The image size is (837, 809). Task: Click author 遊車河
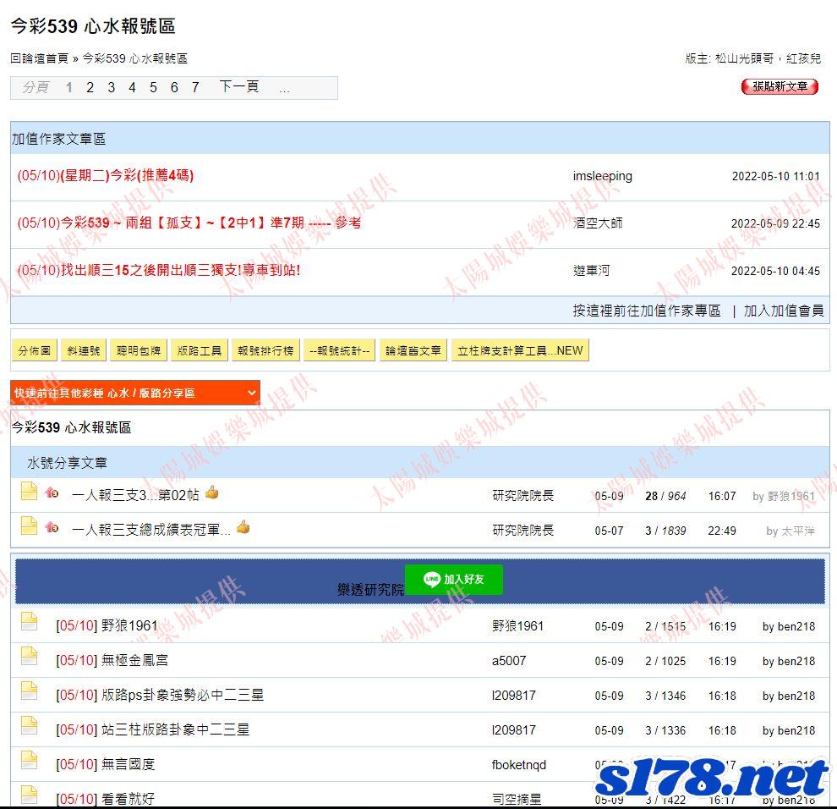tap(591, 271)
